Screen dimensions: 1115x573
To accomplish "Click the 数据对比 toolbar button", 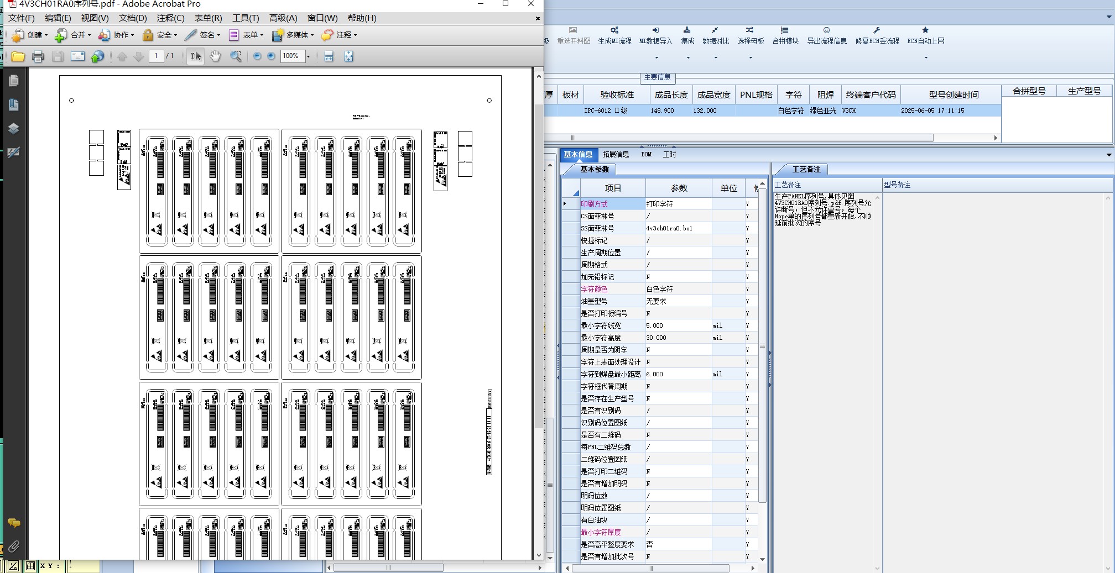I will coord(716,36).
